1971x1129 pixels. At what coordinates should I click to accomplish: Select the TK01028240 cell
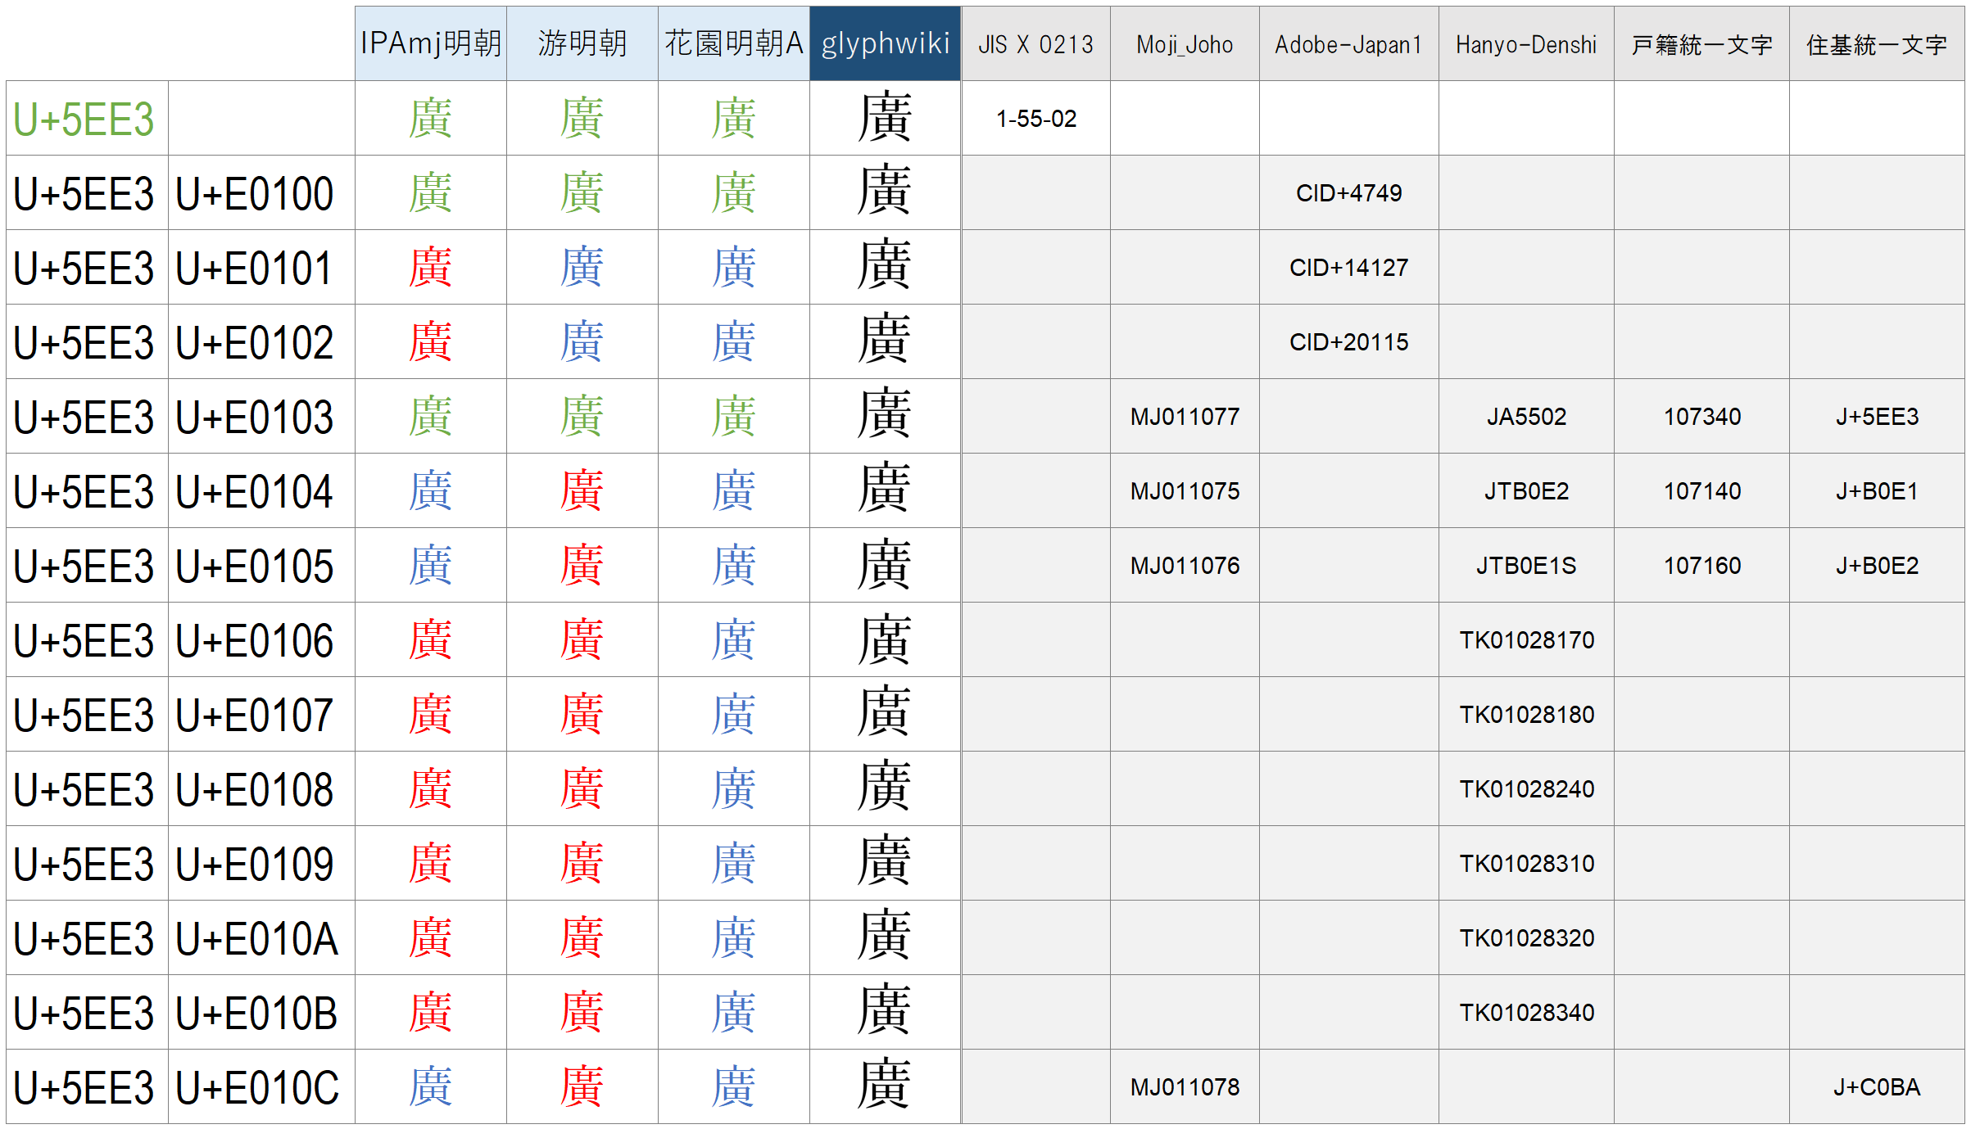click(1526, 788)
